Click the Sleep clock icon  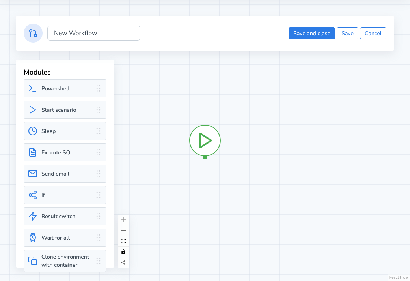(33, 131)
